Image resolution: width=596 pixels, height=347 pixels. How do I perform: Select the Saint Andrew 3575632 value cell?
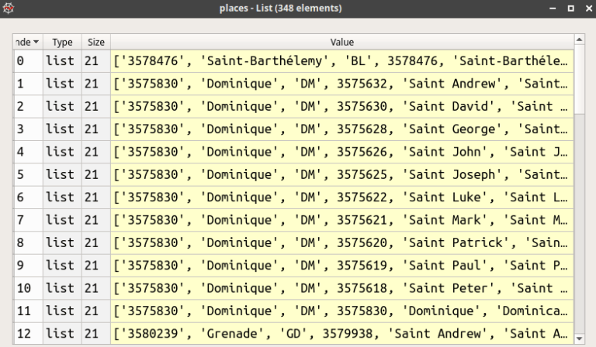[x=342, y=84]
